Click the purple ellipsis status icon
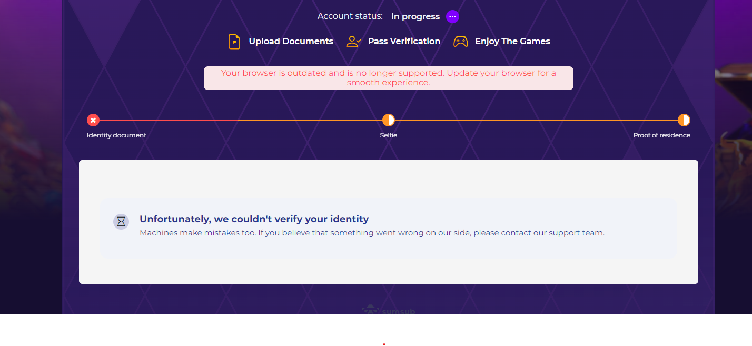 (452, 17)
